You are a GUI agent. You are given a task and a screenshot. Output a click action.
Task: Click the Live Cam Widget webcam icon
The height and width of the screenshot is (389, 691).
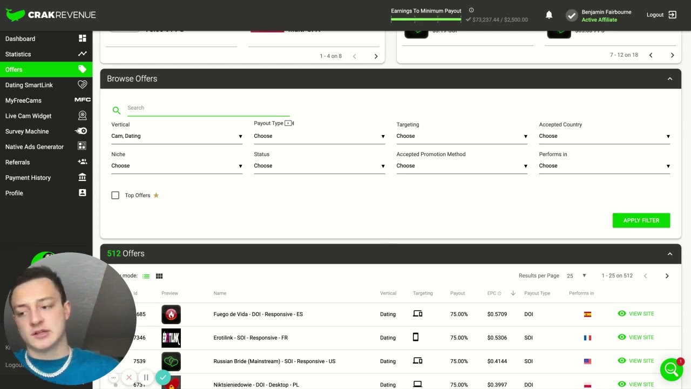point(82,116)
